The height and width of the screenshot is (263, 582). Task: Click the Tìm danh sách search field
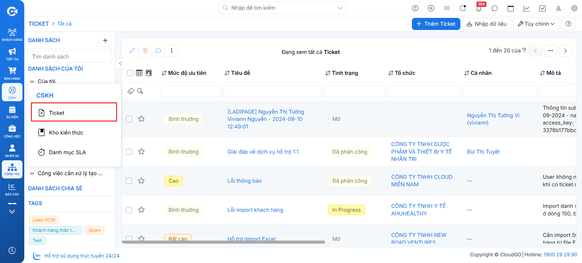click(70, 57)
